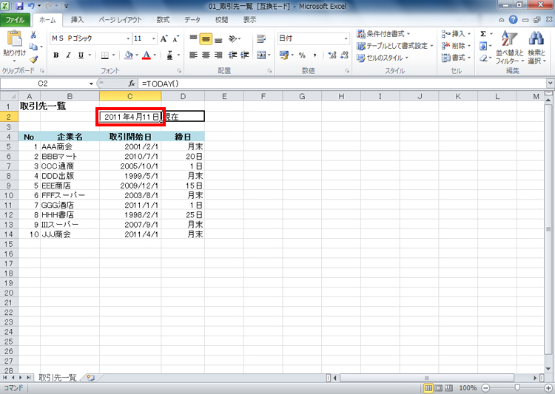This screenshot has width=555, height=394.
Task: Click the zoom slider handle
Action: 517,388
